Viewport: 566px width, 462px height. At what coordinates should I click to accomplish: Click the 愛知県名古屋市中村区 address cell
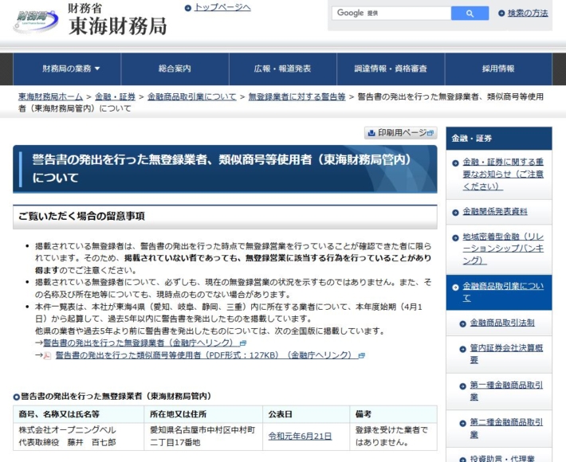coord(203,437)
